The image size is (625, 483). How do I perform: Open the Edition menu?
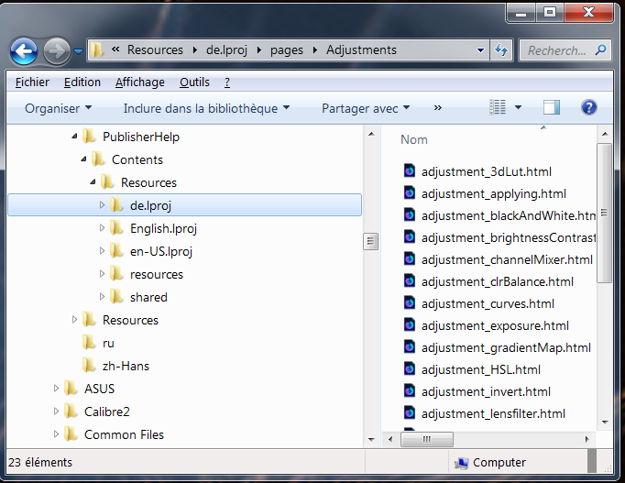click(82, 82)
